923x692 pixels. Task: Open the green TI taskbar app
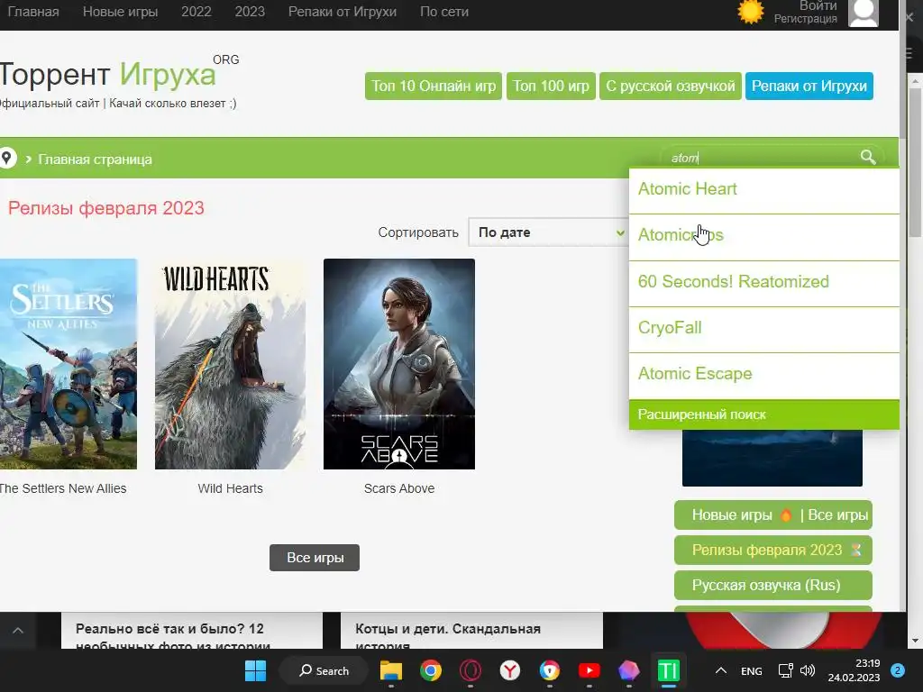click(668, 670)
